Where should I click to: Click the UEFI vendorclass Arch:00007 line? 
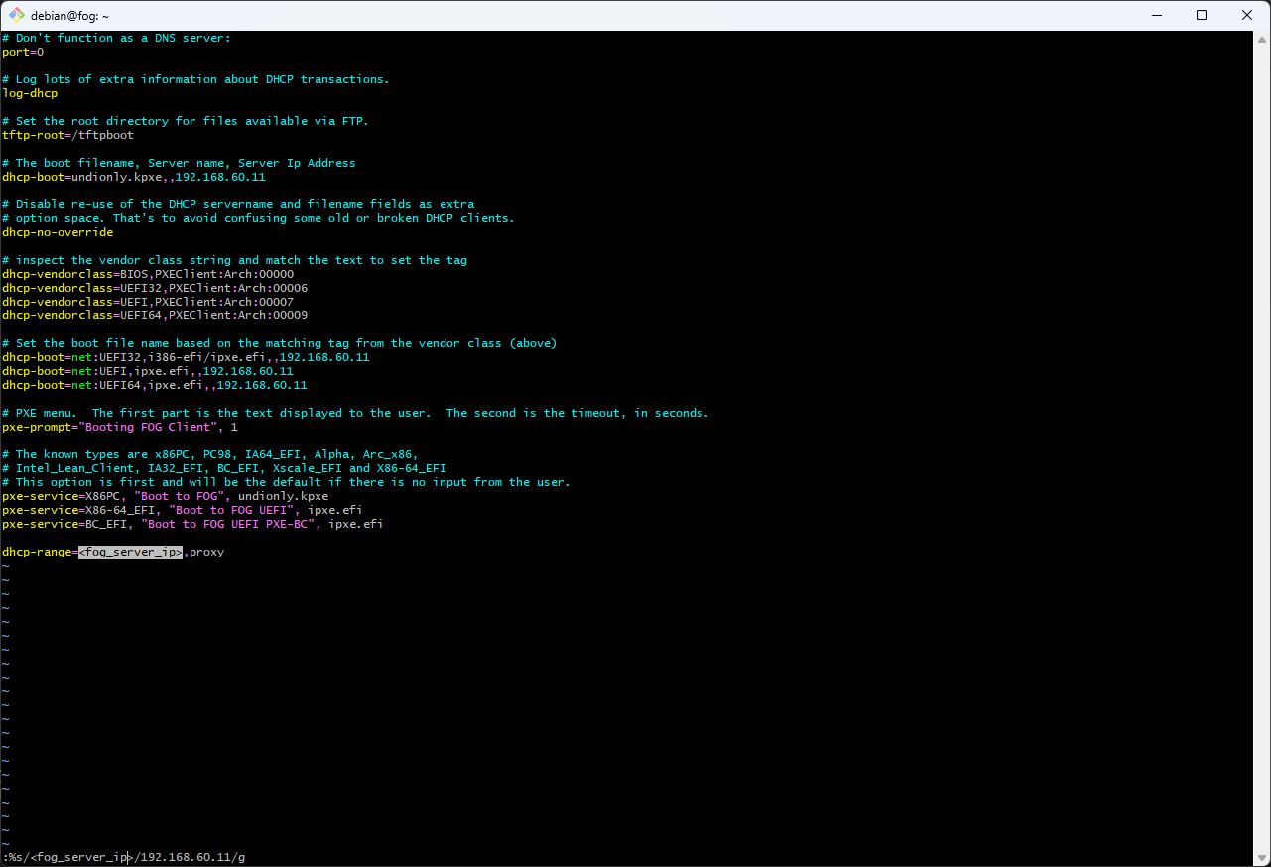[x=148, y=302]
